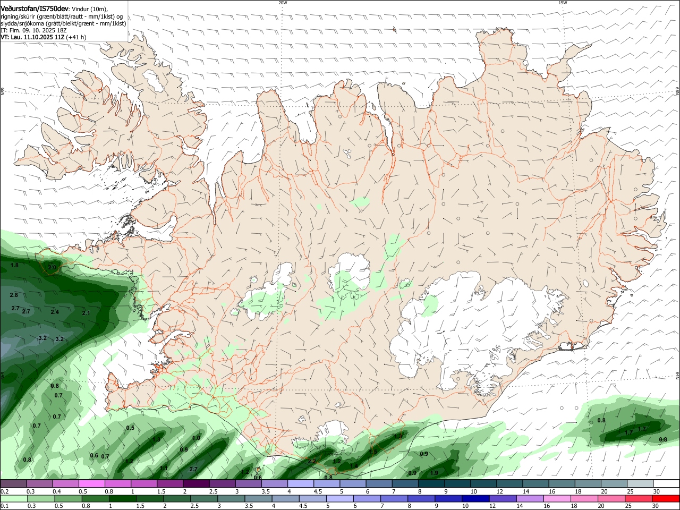This screenshot has width=680, height=510.
Task: Pick the bottom-row darkest green swatch between 1 and 1.5
Action: point(123,498)
